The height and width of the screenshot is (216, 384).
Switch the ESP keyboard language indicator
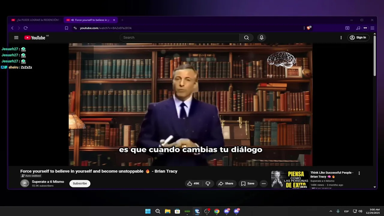click(x=346, y=211)
